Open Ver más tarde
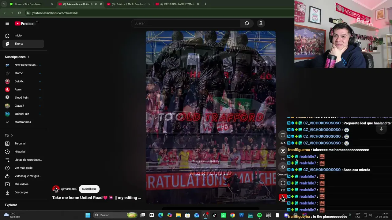392x220 pixels. pos(23,168)
